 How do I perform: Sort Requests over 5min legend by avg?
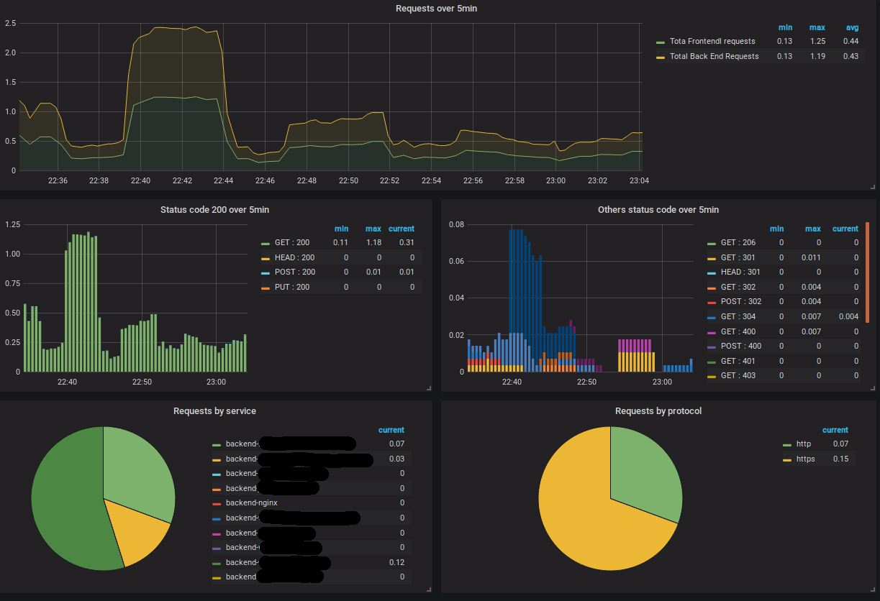[x=850, y=27]
